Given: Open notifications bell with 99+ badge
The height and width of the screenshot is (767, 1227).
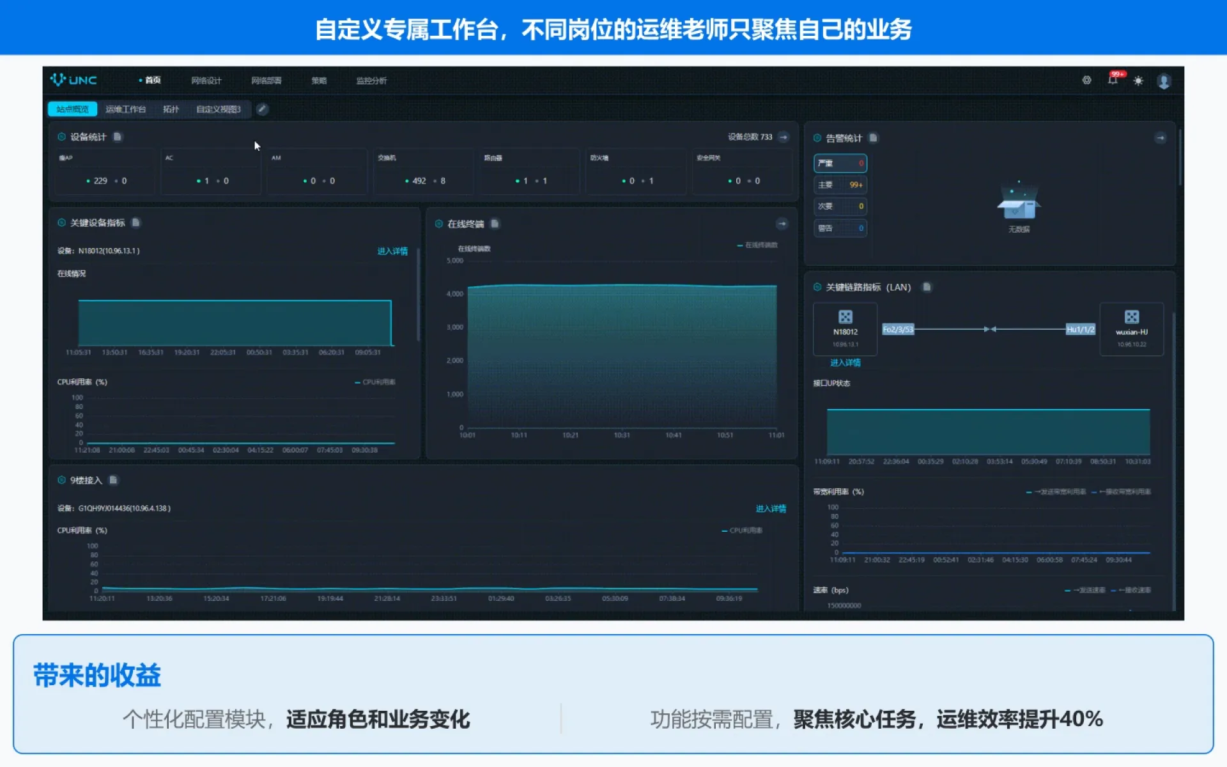Looking at the screenshot, I should click(1114, 79).
